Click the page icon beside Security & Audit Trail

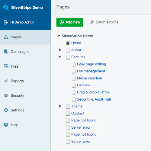tap(74, 99)
